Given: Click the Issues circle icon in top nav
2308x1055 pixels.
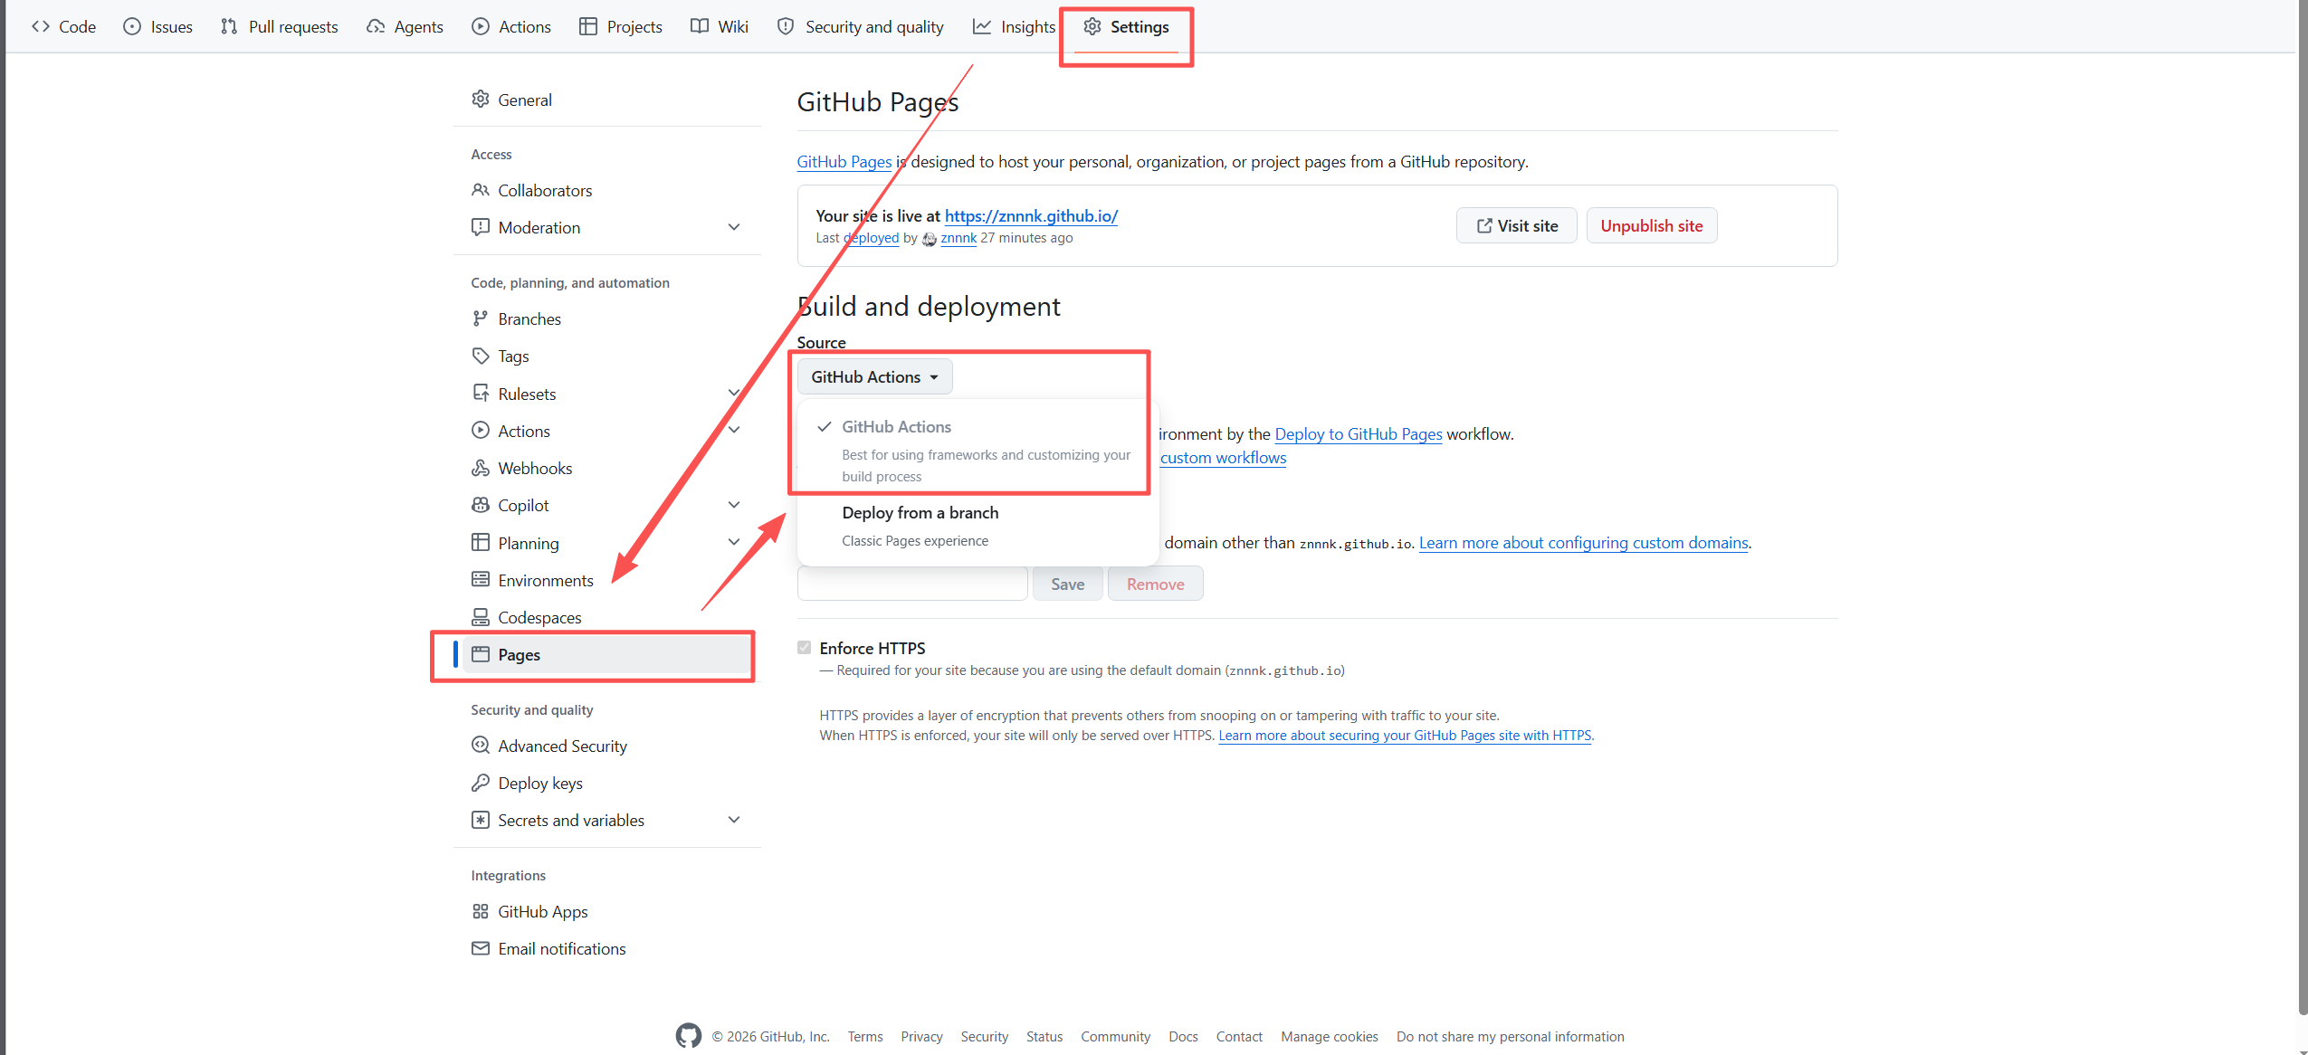Looking at the screenshot, I should coord(132,26).
